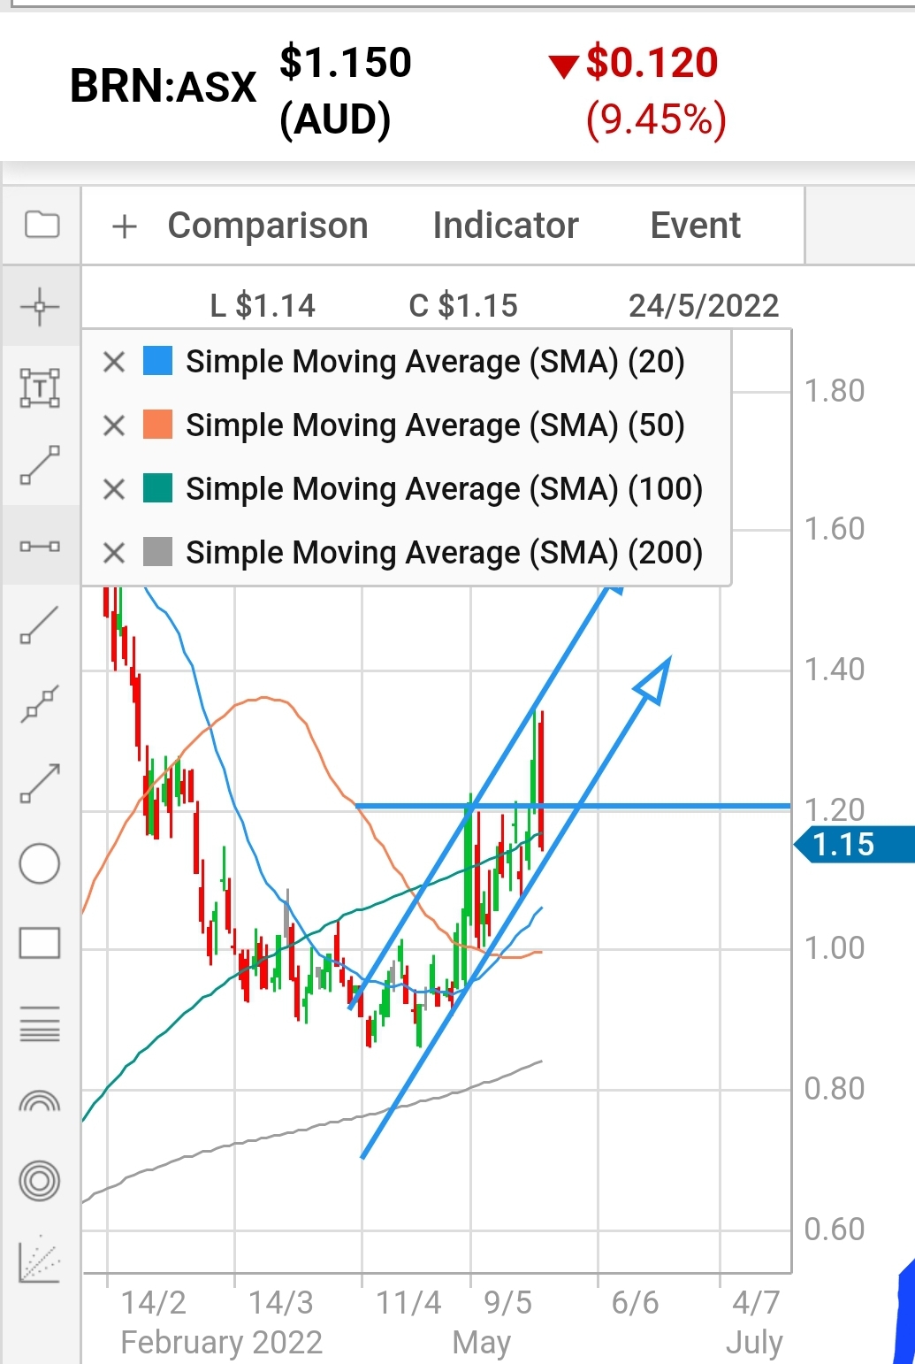Click the 1.40 price axis label
Image resolution: width=915 pixels, height=1364 pixels.
[835, 670]
